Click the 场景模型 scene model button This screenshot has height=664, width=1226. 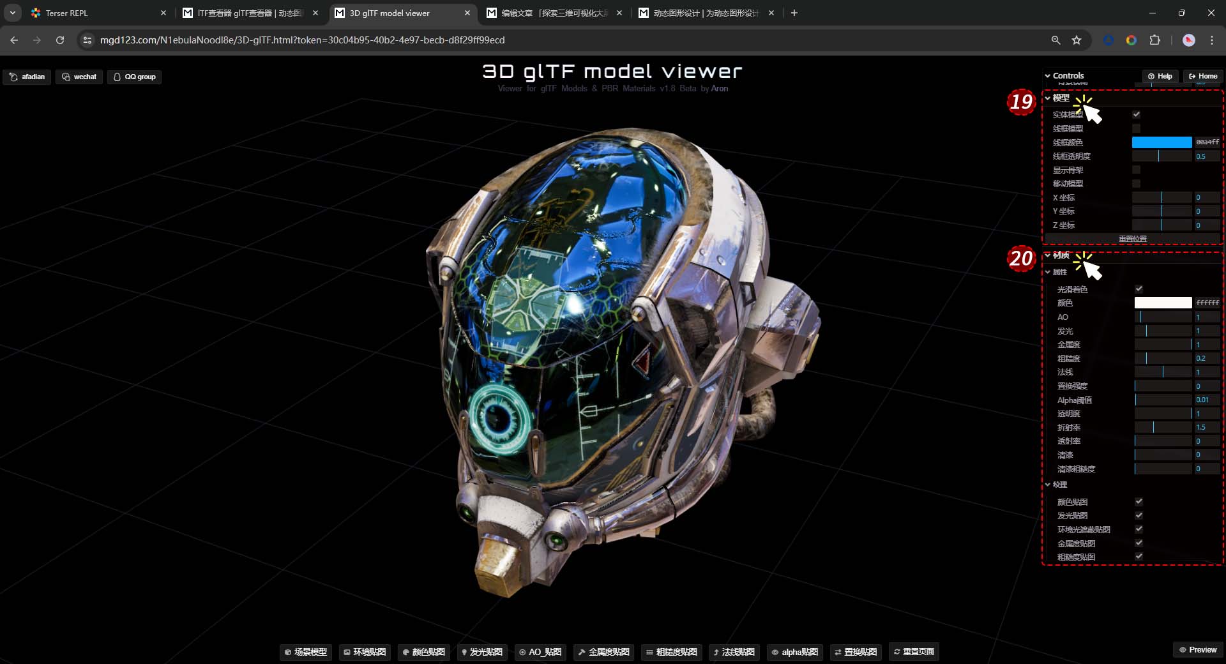point(306,652)
